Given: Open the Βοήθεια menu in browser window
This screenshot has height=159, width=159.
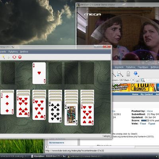Looking at the screenshot, I should click(x=155, y=67).
